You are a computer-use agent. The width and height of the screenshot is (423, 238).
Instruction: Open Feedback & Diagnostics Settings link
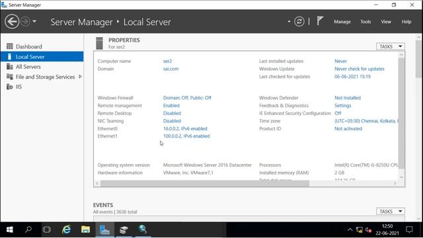(x=343, y=106)
